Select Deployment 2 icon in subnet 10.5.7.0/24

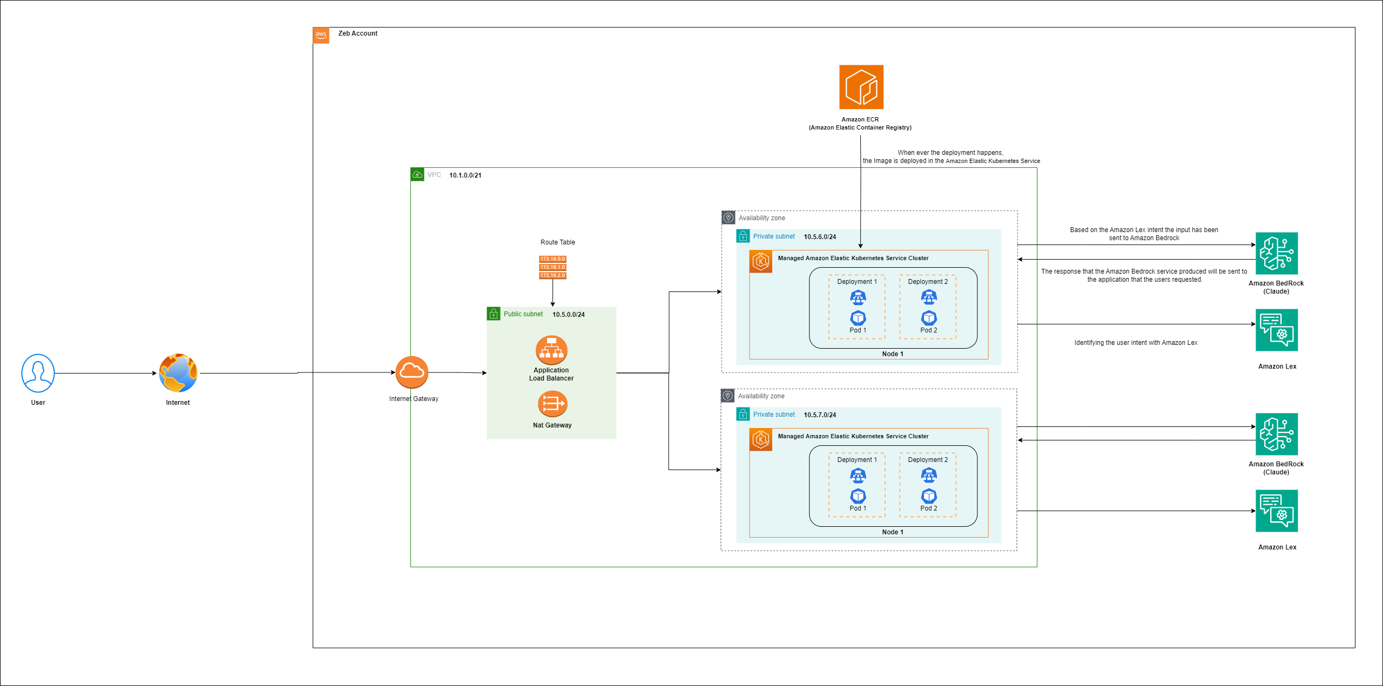[929, 476]
